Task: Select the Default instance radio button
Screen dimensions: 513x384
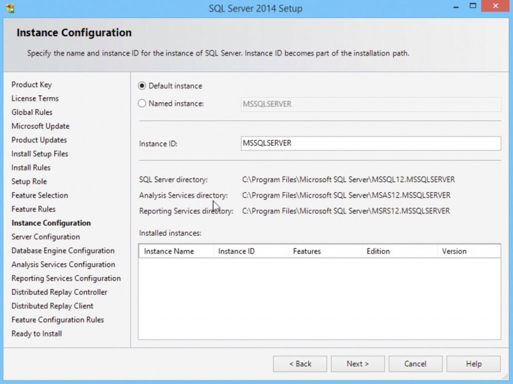Action: click(x=142, y=86)
